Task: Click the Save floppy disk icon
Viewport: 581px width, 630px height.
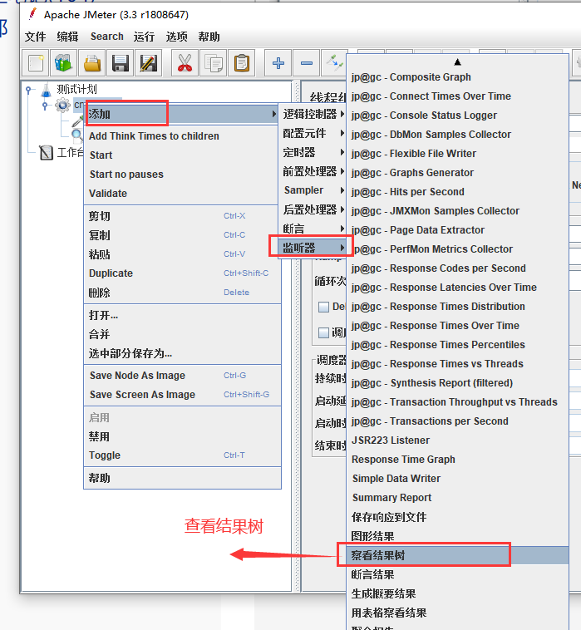Action: coord(121,63)
